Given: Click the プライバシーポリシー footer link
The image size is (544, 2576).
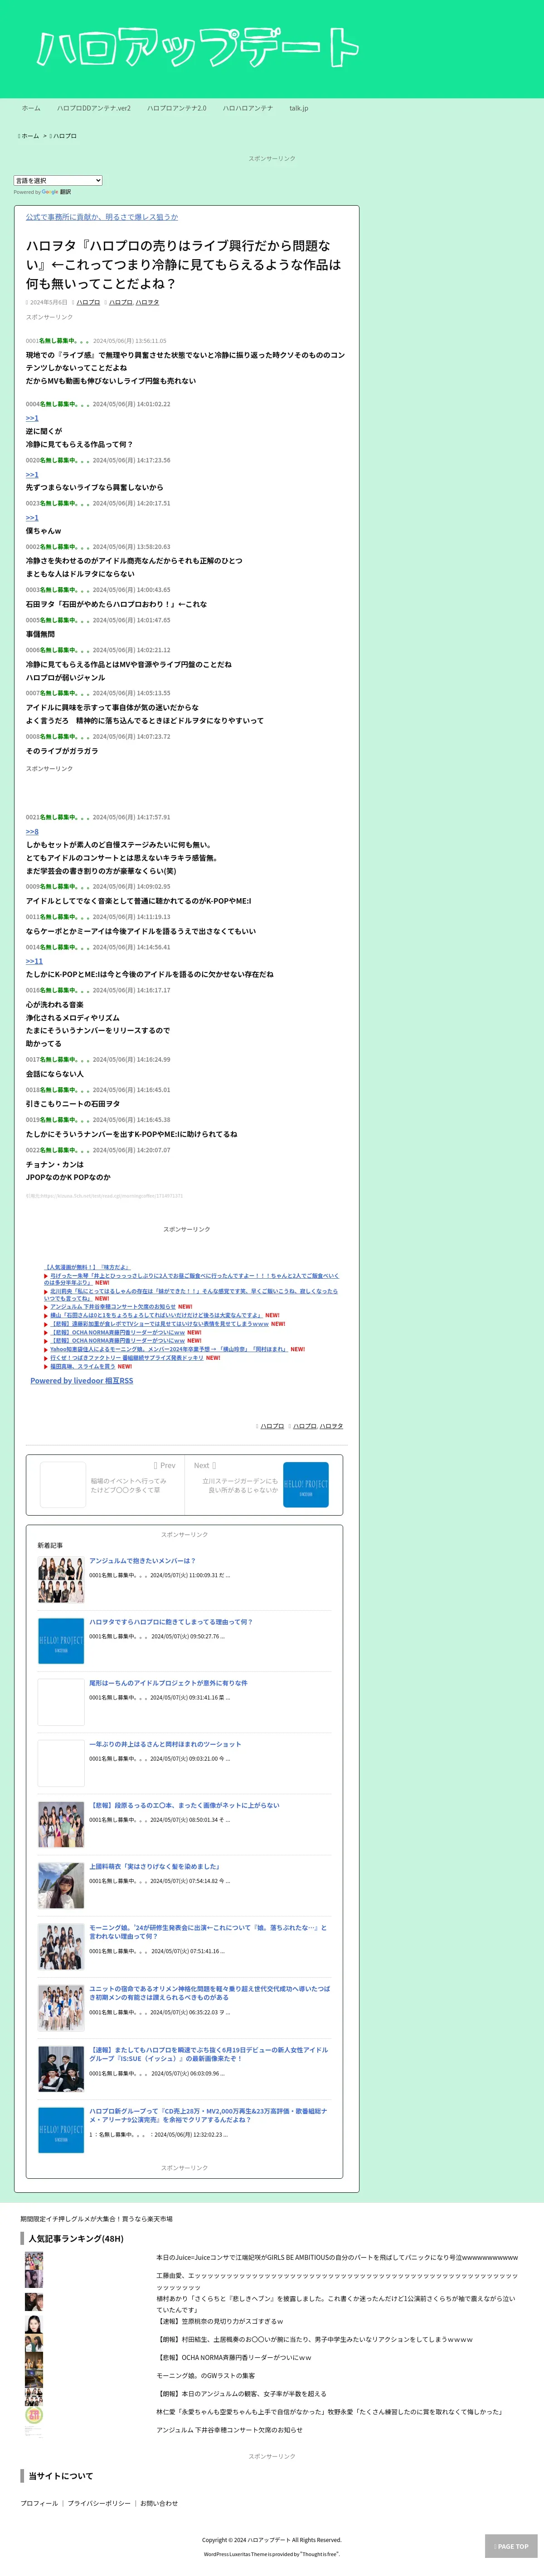Looking at the screenshot, I should pos(99,2503).
